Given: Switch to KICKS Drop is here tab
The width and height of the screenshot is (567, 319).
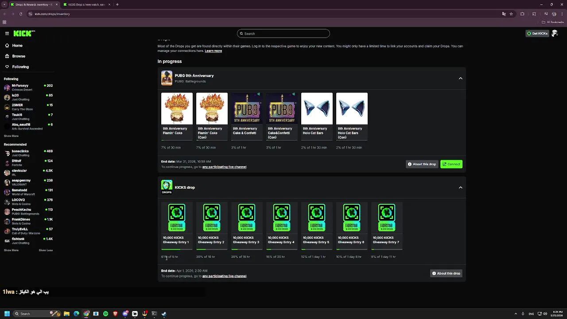Looking at the screenshot, I should pyautogui.click(x=86, y=4).
